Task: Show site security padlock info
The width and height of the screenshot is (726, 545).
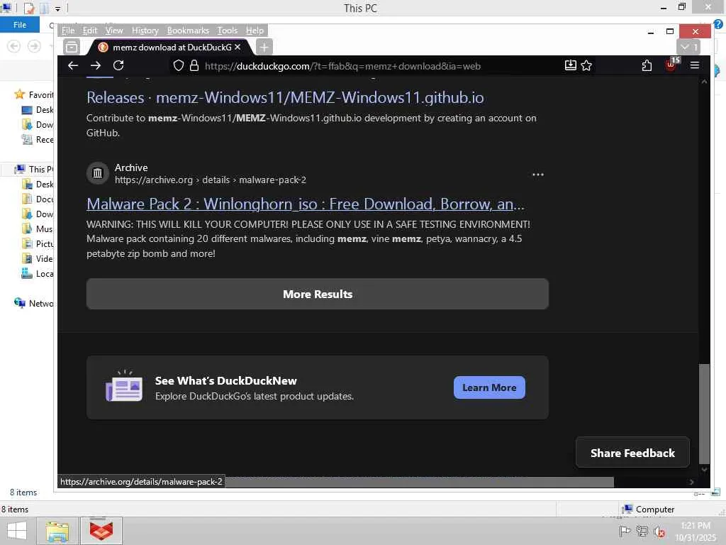Action: pyautogui.click(x=194, y=66)
